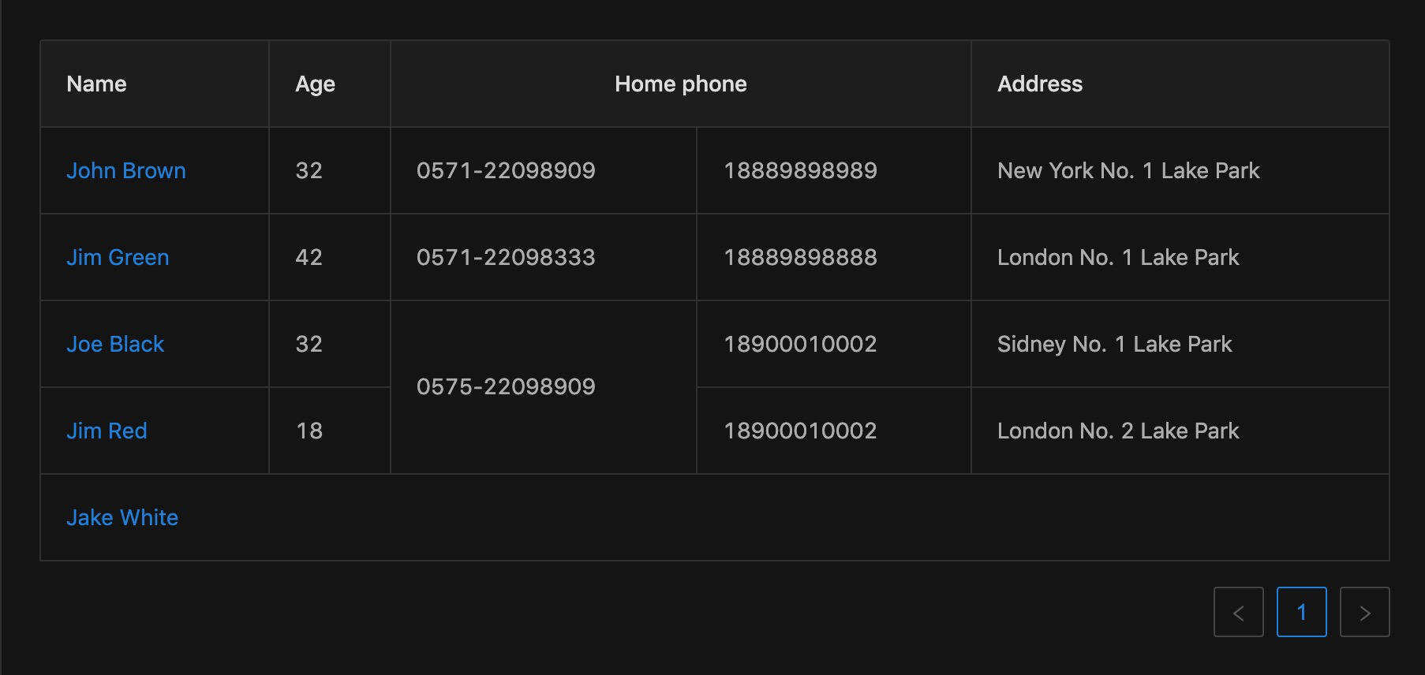This screenshot has width=1425, height=675.
Task: Click phone number 18889898989
Action: click(x=800, y=170)
